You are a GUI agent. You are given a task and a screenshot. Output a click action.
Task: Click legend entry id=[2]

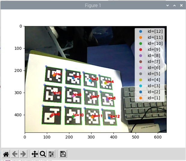[x=150, y=92]
